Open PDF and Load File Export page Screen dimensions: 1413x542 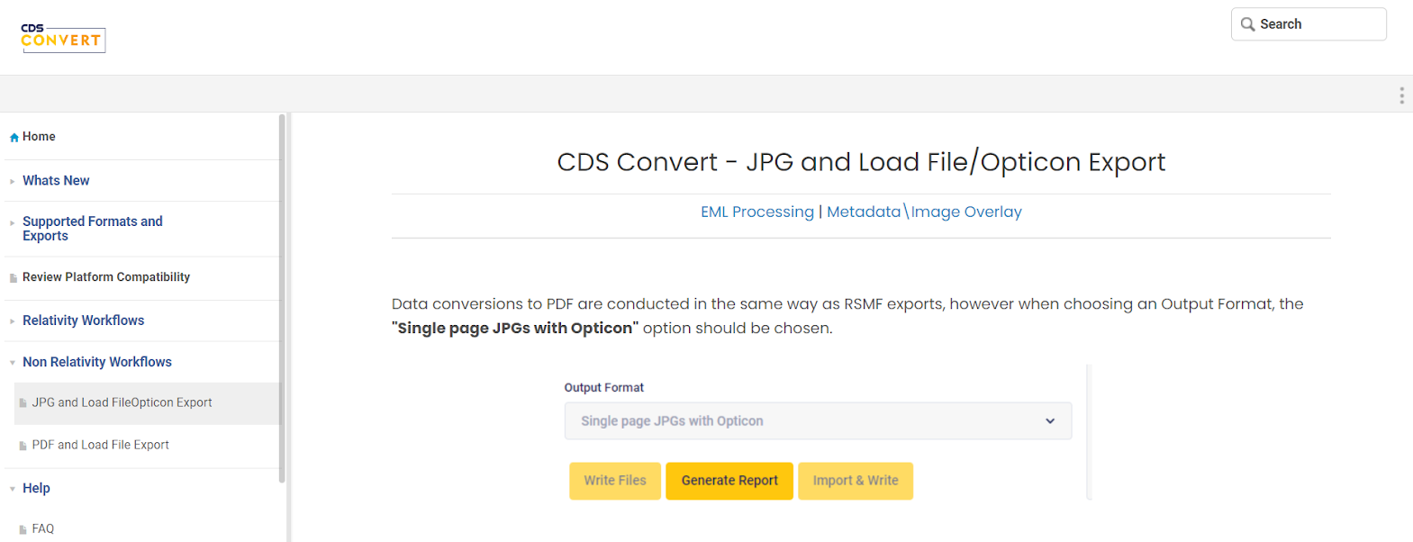pyautogui.click(x=100, y=445)
